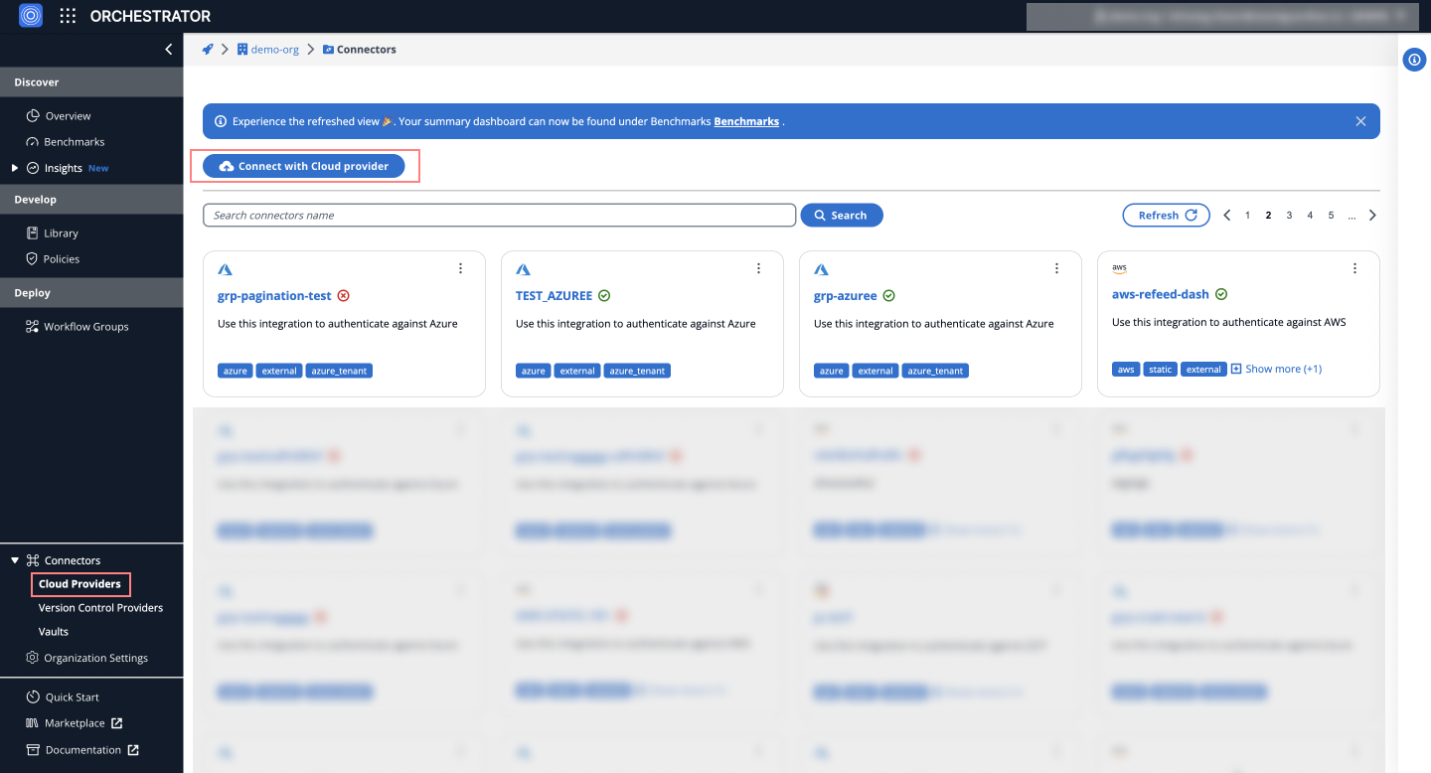Open the info icon at top right
Screen dimensions: 1431x773
pos(1414,60)
